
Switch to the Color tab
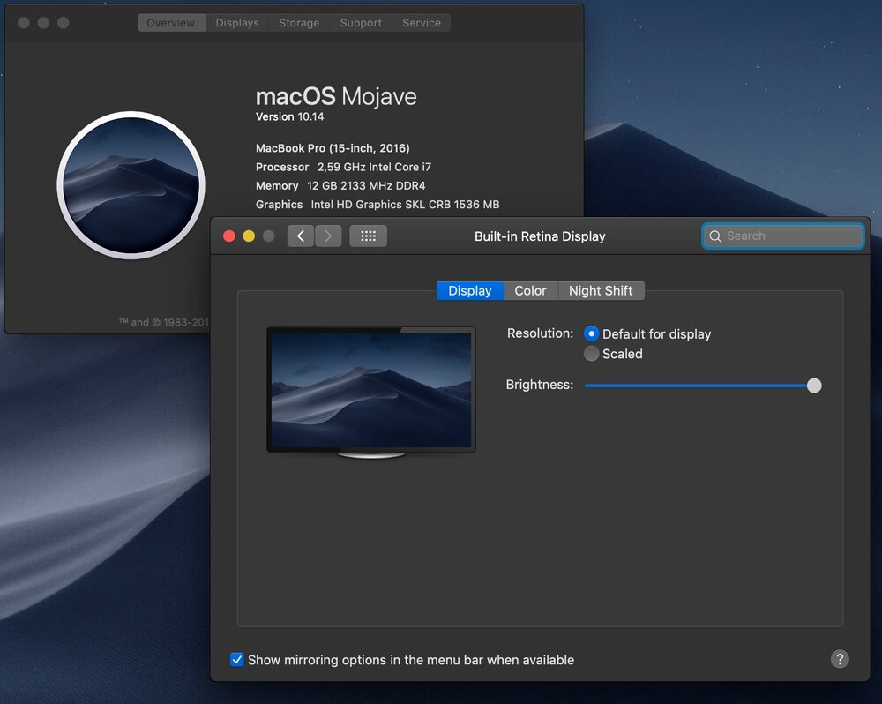click(x=530, y=291)
